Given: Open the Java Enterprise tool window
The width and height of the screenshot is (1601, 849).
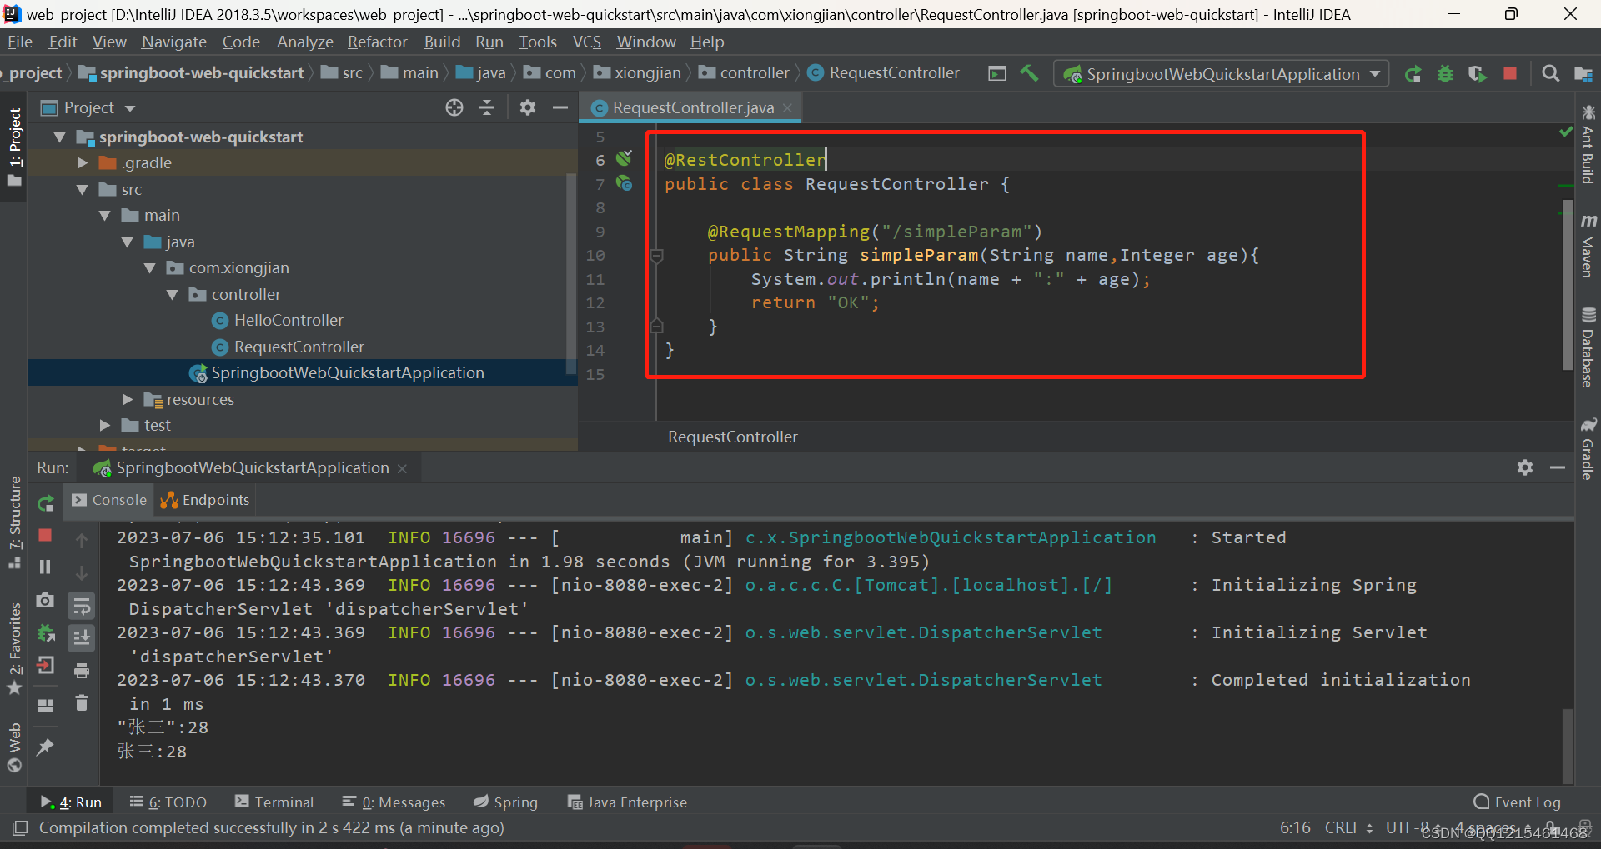Looking at the screenshot, I should pos(627,802).
